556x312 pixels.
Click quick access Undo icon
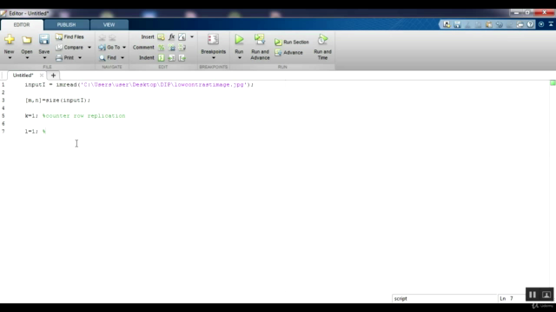tap(500, 24)
